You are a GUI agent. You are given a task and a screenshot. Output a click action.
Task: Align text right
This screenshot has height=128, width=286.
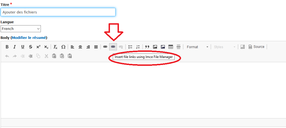[x=88, y=47]
